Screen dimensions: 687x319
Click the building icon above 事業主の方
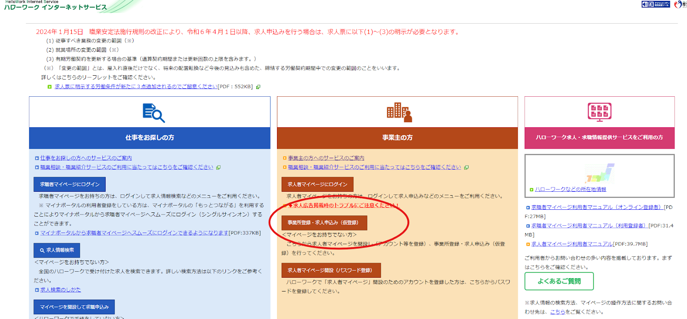pyautogui.click(x=399, y=112)
